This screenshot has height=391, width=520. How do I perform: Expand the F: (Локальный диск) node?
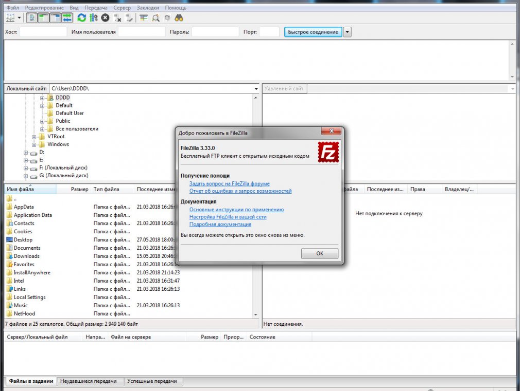(x=26, y=168)
